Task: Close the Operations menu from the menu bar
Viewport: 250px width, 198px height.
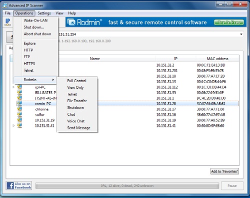Action: pos(24,13)
